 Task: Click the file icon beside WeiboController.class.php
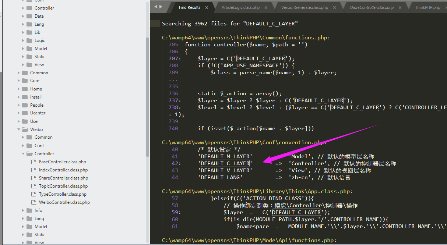(x=33, y=202)
